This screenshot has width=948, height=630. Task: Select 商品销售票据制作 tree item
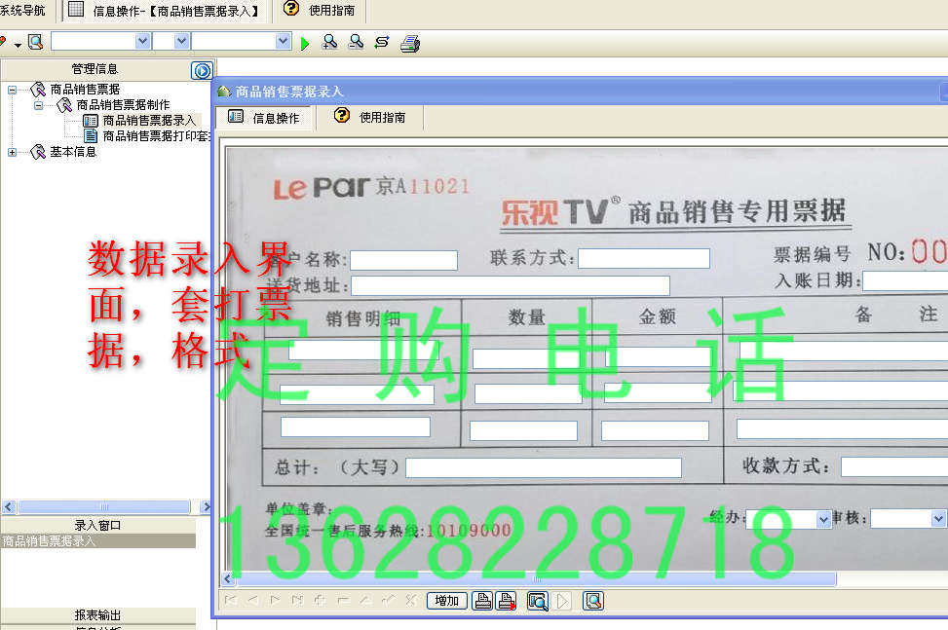click(123, 104)
